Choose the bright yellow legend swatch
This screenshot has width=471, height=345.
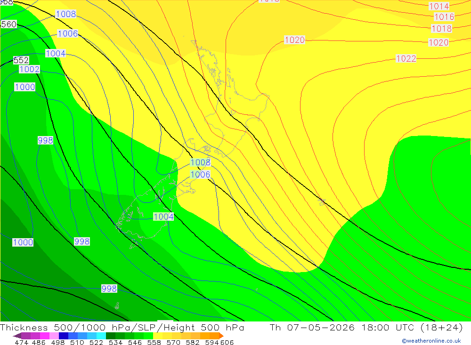tap(158, 336)
